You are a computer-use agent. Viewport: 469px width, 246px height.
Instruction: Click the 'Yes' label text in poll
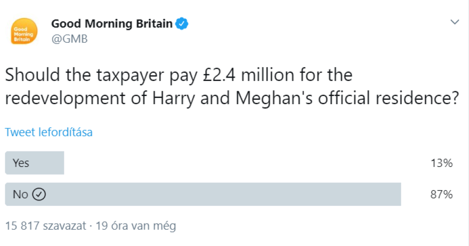tap(21, 163)
